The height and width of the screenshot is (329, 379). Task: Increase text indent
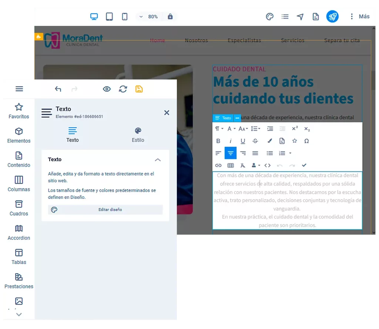coord(270,129)
